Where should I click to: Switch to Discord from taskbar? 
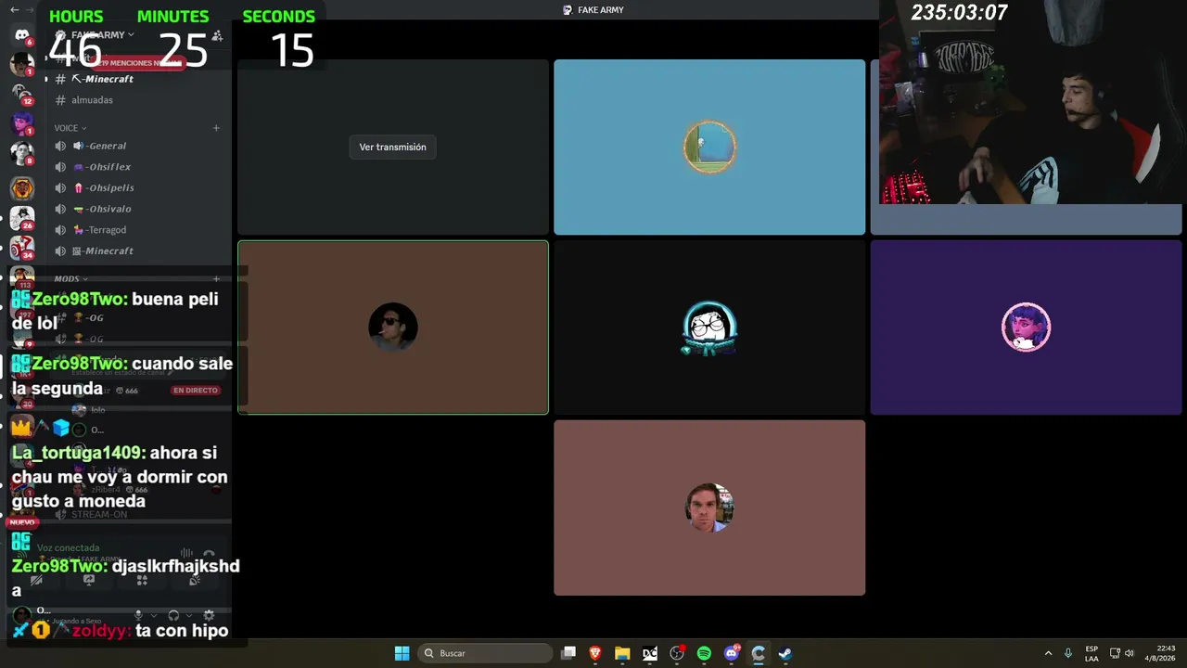point(732,653)
